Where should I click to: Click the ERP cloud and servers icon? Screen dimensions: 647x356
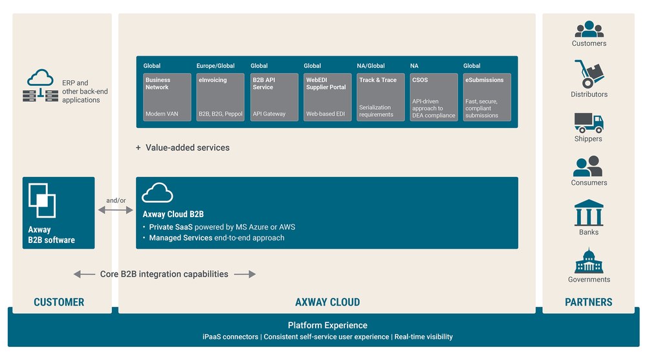[40, 85]
